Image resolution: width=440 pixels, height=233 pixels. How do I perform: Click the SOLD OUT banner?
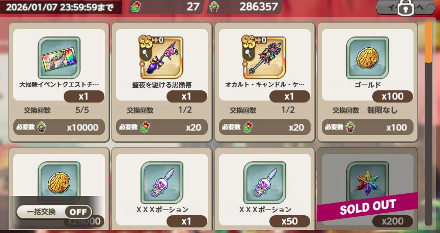[x=368, y=207]
